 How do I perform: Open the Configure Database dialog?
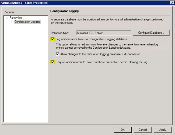pos(150,33)
